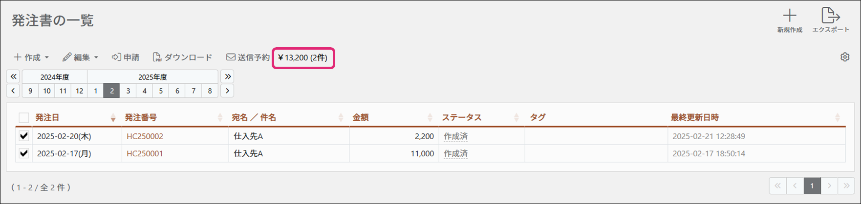Click page 1 pagination button
The image size is (861, 204).
click(812, 185)
